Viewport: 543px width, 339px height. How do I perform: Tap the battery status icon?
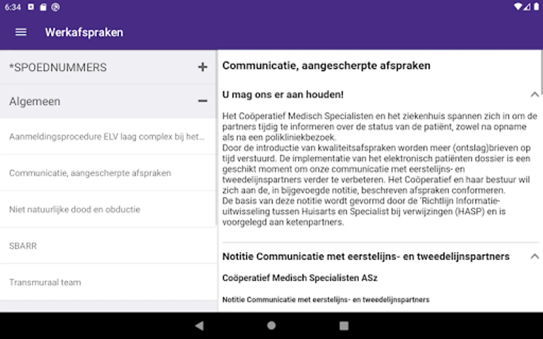point(536,7)
